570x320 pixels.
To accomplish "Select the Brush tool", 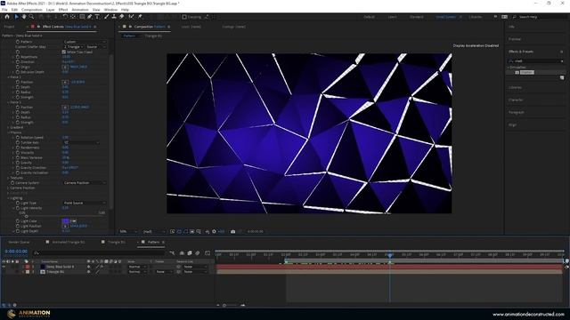I will pos(107,17).
